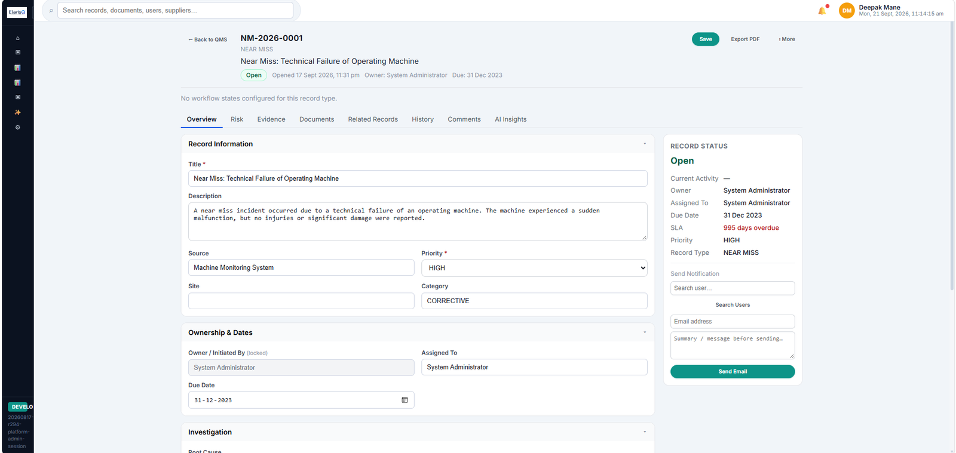Collapse the Record Information section
This screenshot has width=956, height=453.
pyautogui.click(x=645, y=144)
